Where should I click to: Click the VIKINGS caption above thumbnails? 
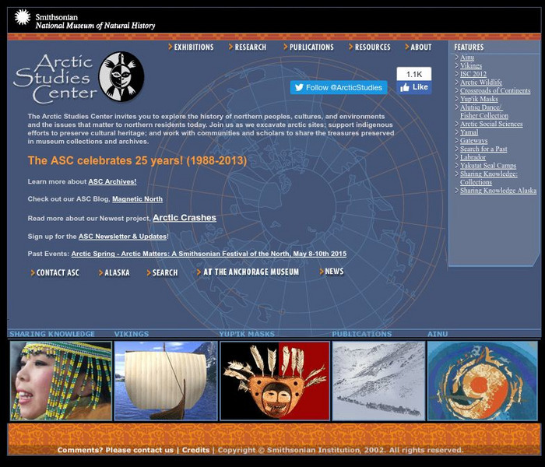tap(132, 334)
